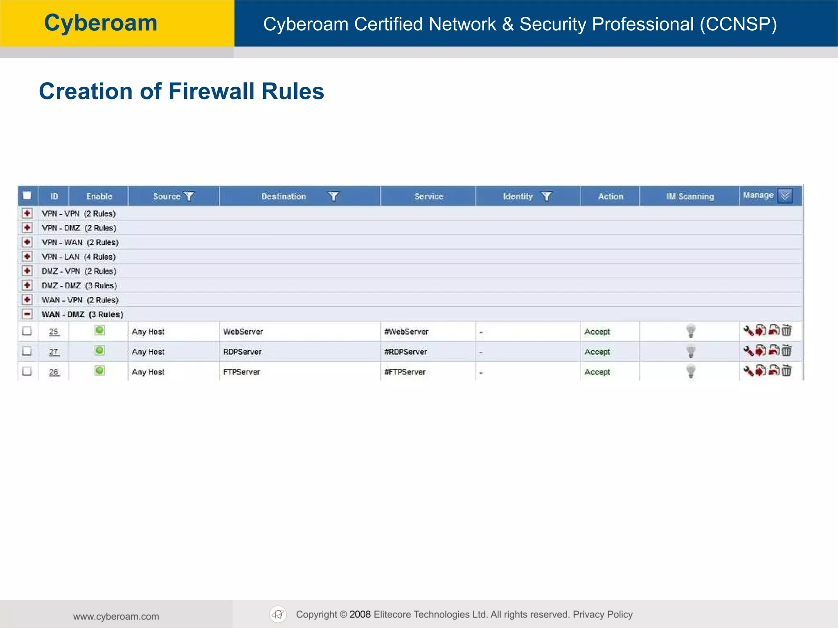The width and height of the screenshot is (838, 628).
Task: Toggle the green enable light for rule 25
Action: coord(99,330)
